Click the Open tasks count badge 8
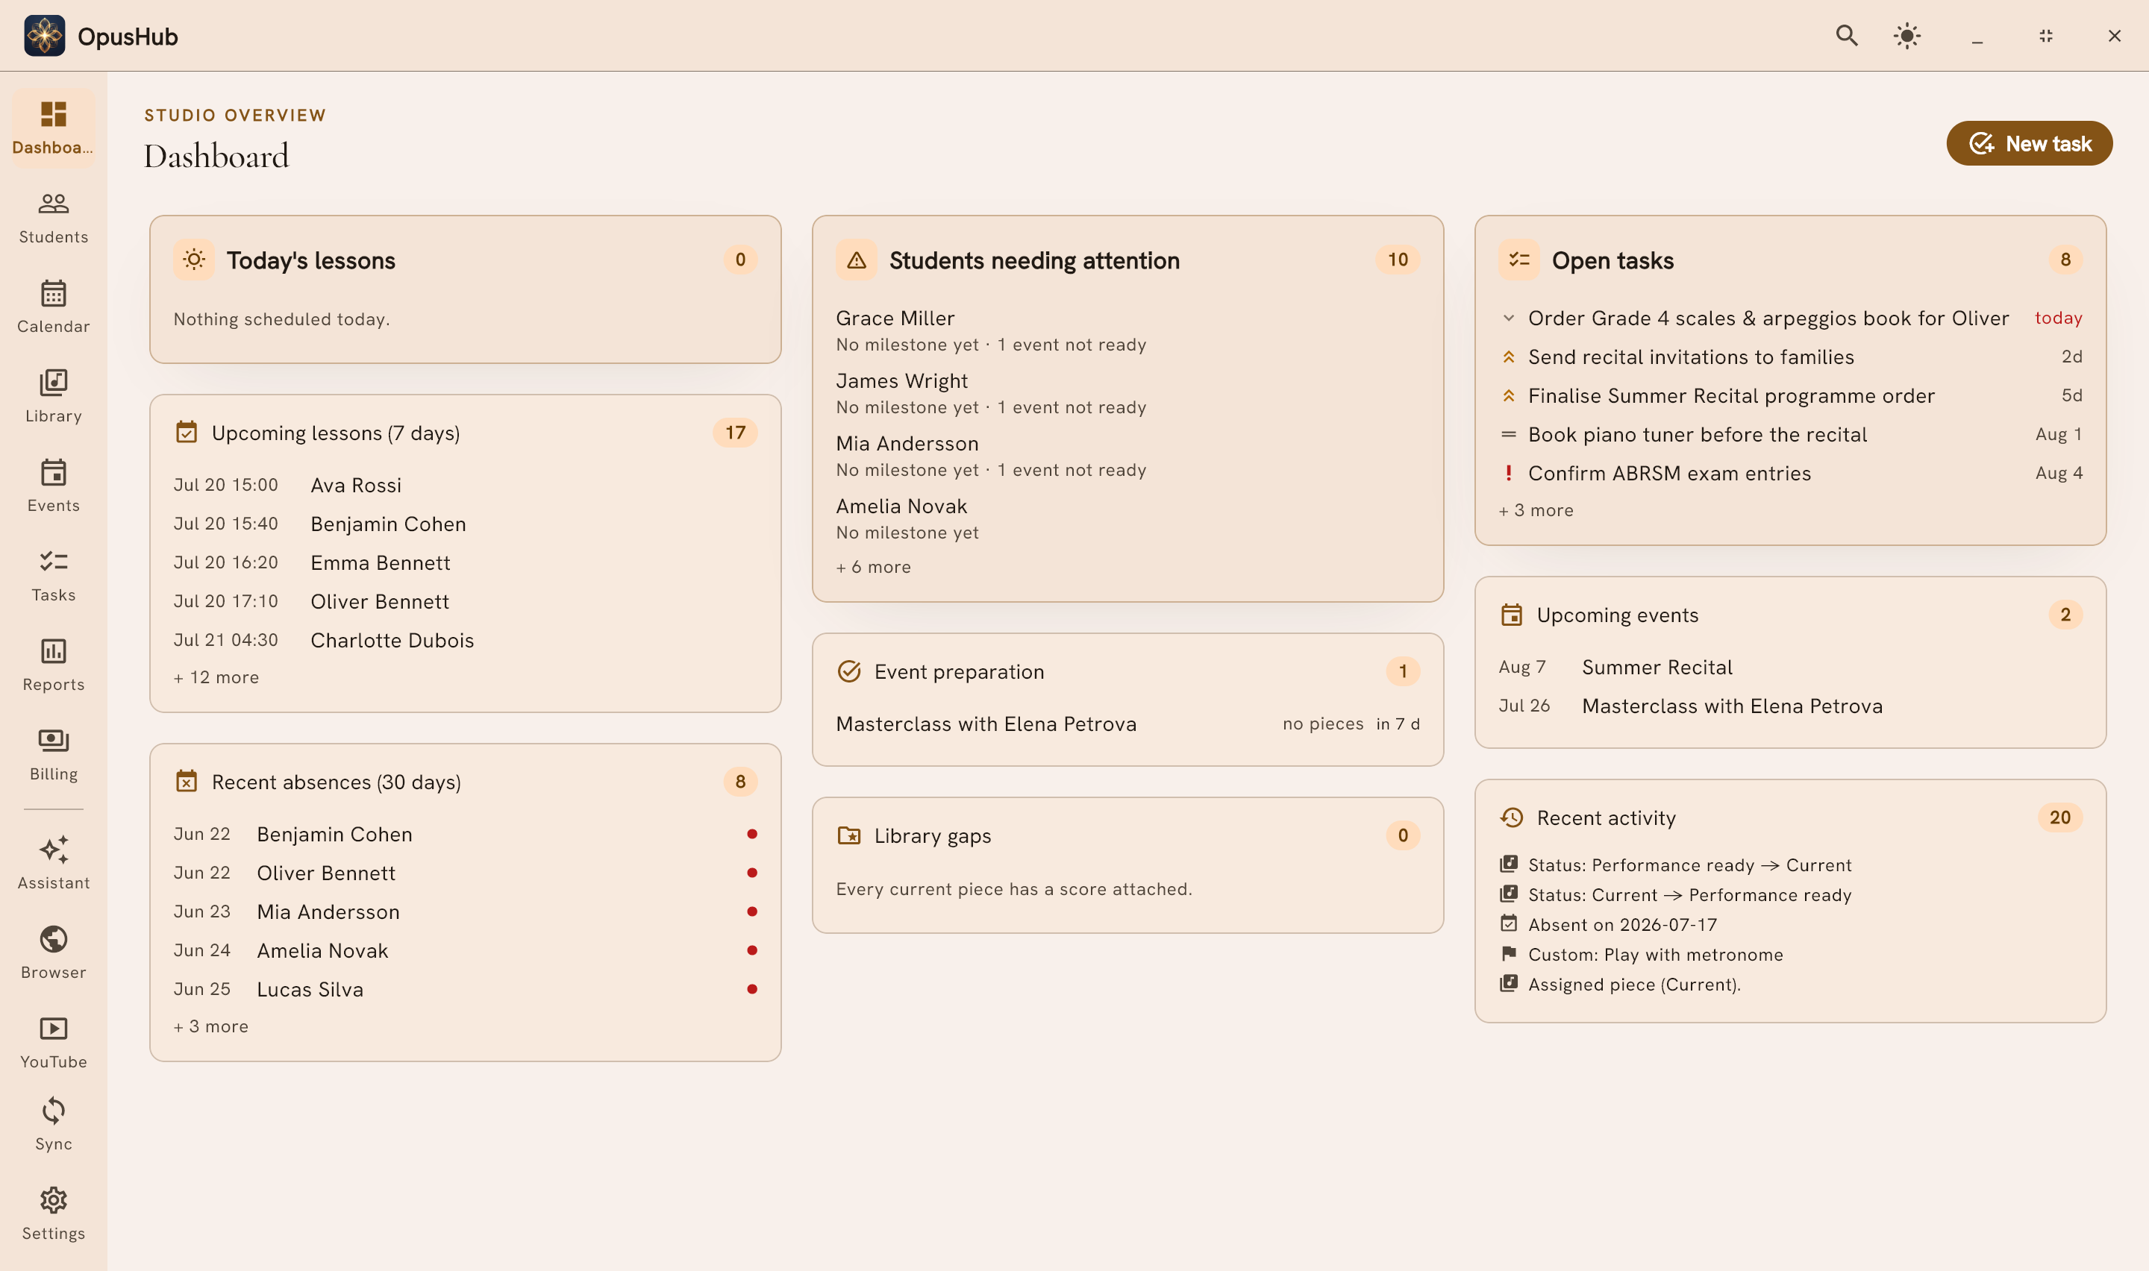The height and width of the screenshot is (1271, 2149). tap(2065, 260)
